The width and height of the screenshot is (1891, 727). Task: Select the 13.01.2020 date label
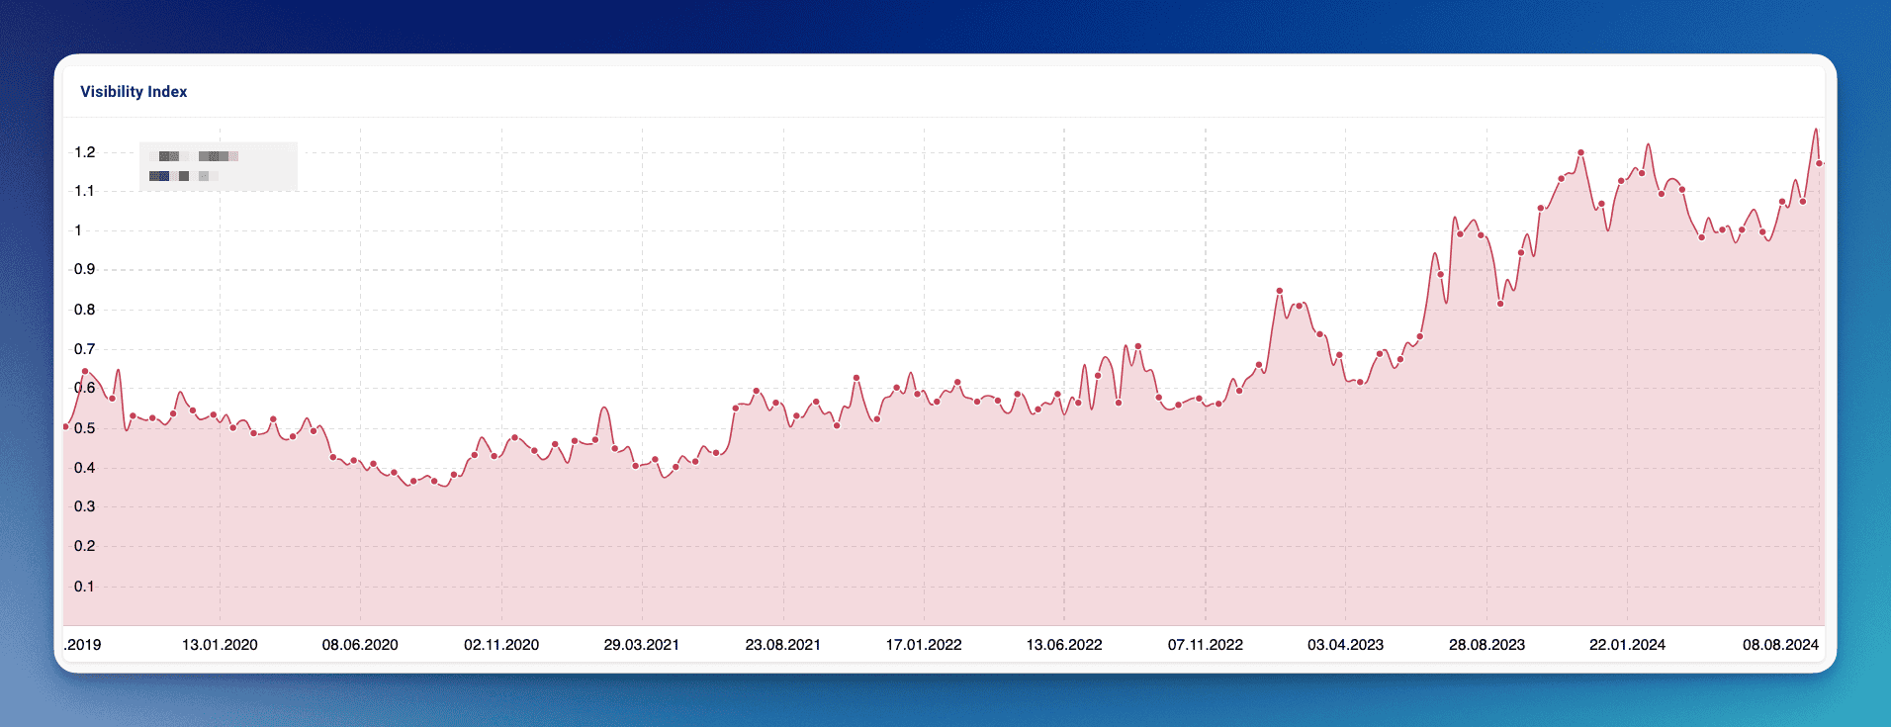(220, 645)
